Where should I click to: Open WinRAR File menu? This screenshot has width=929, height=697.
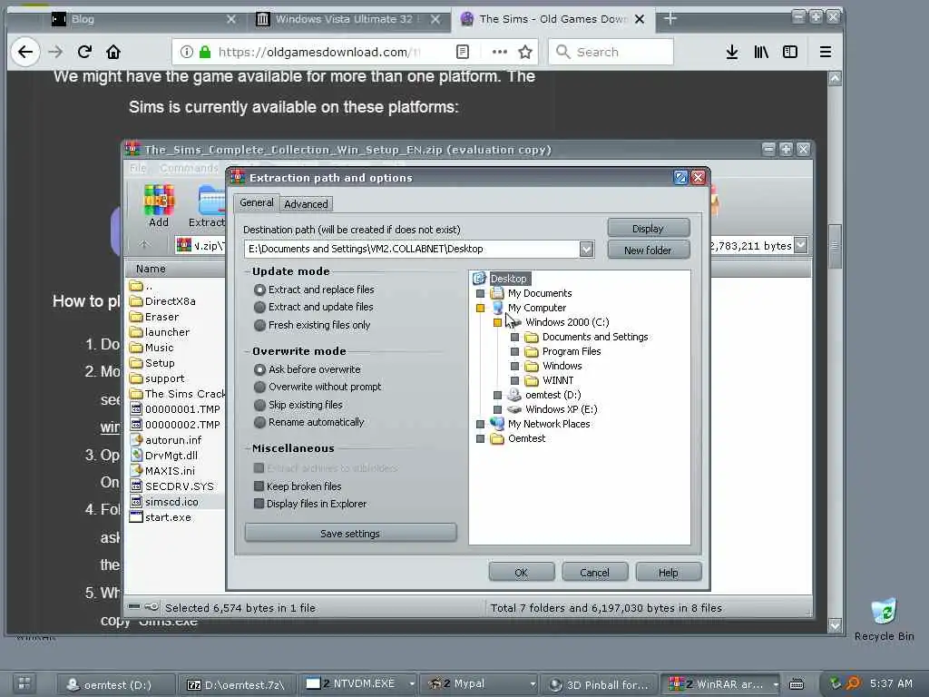tap(138, 168)
